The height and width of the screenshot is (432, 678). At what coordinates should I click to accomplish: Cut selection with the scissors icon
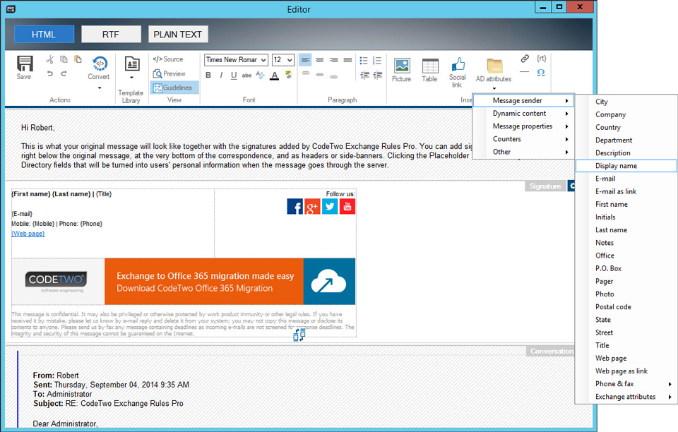point(50,59)
